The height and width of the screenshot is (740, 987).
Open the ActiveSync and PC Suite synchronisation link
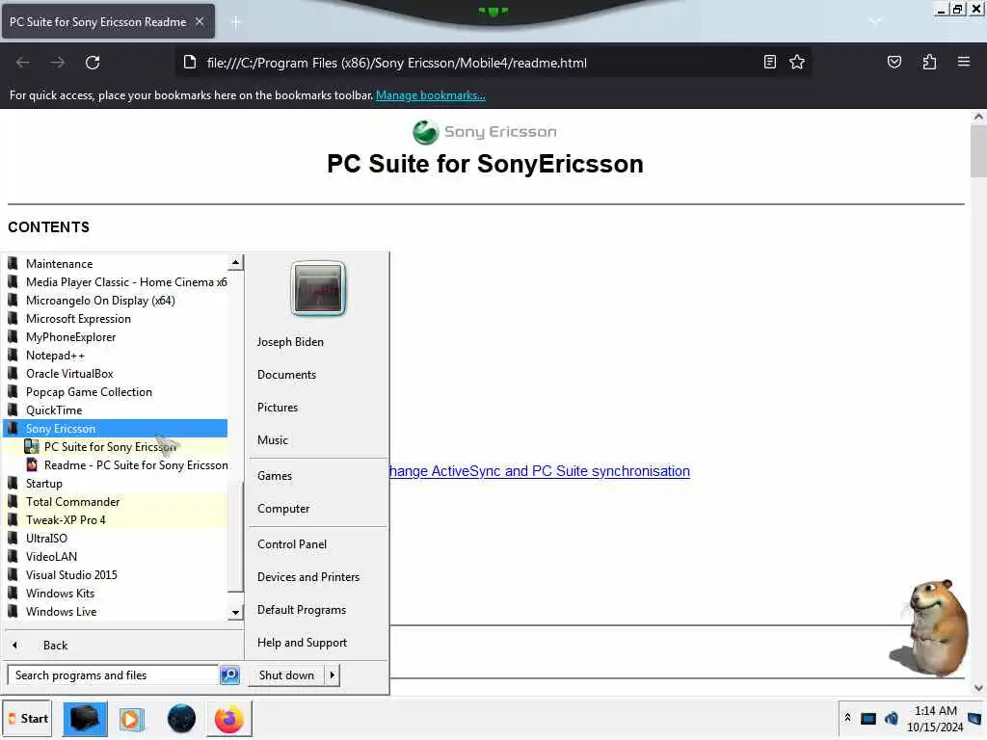pyautogui.click(x=540, y=470)
